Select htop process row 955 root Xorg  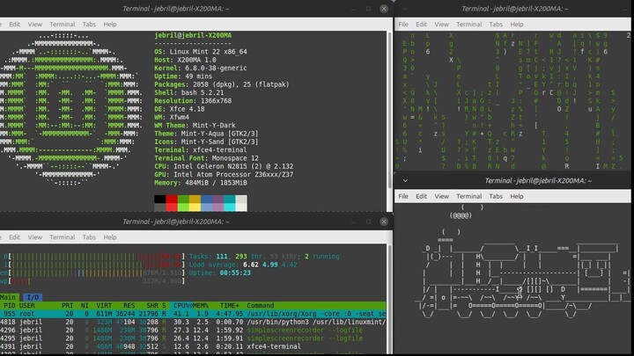pos(193,314)
